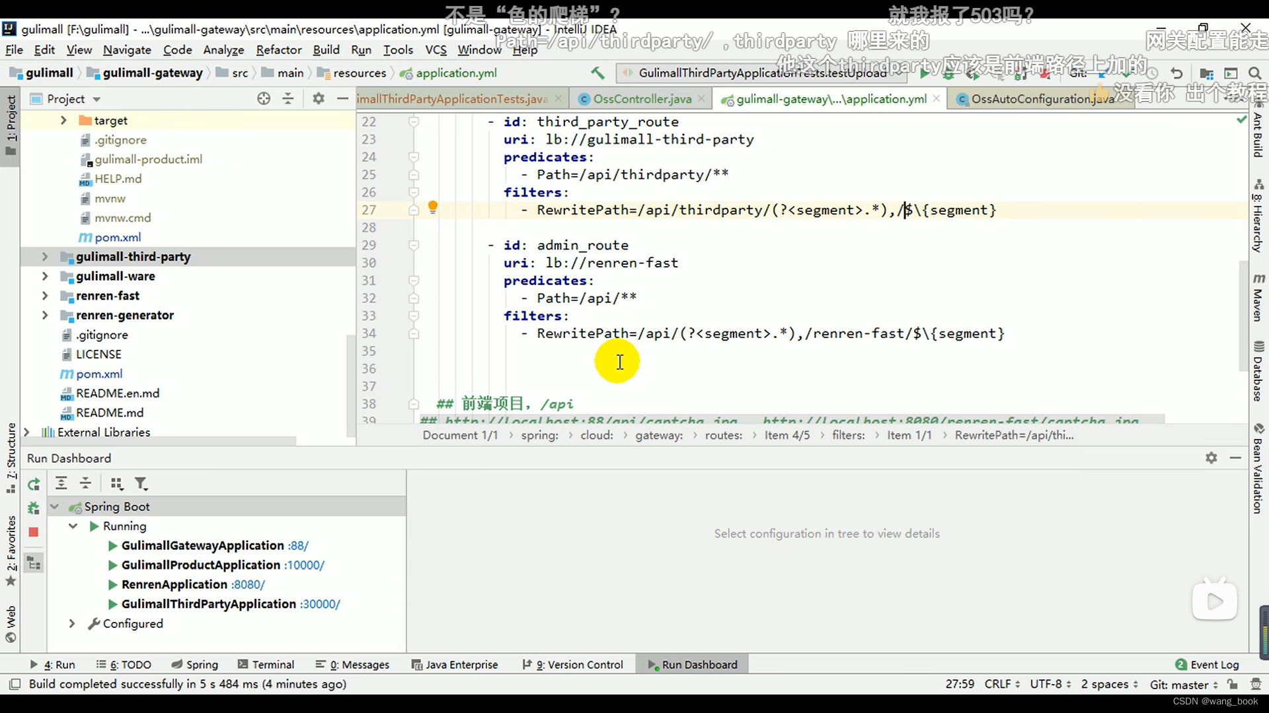The height and width of the screenshot is (713, 1269).
Task: Expand all nodes in Run Dashboard
Action: click(x=61, y=484)
